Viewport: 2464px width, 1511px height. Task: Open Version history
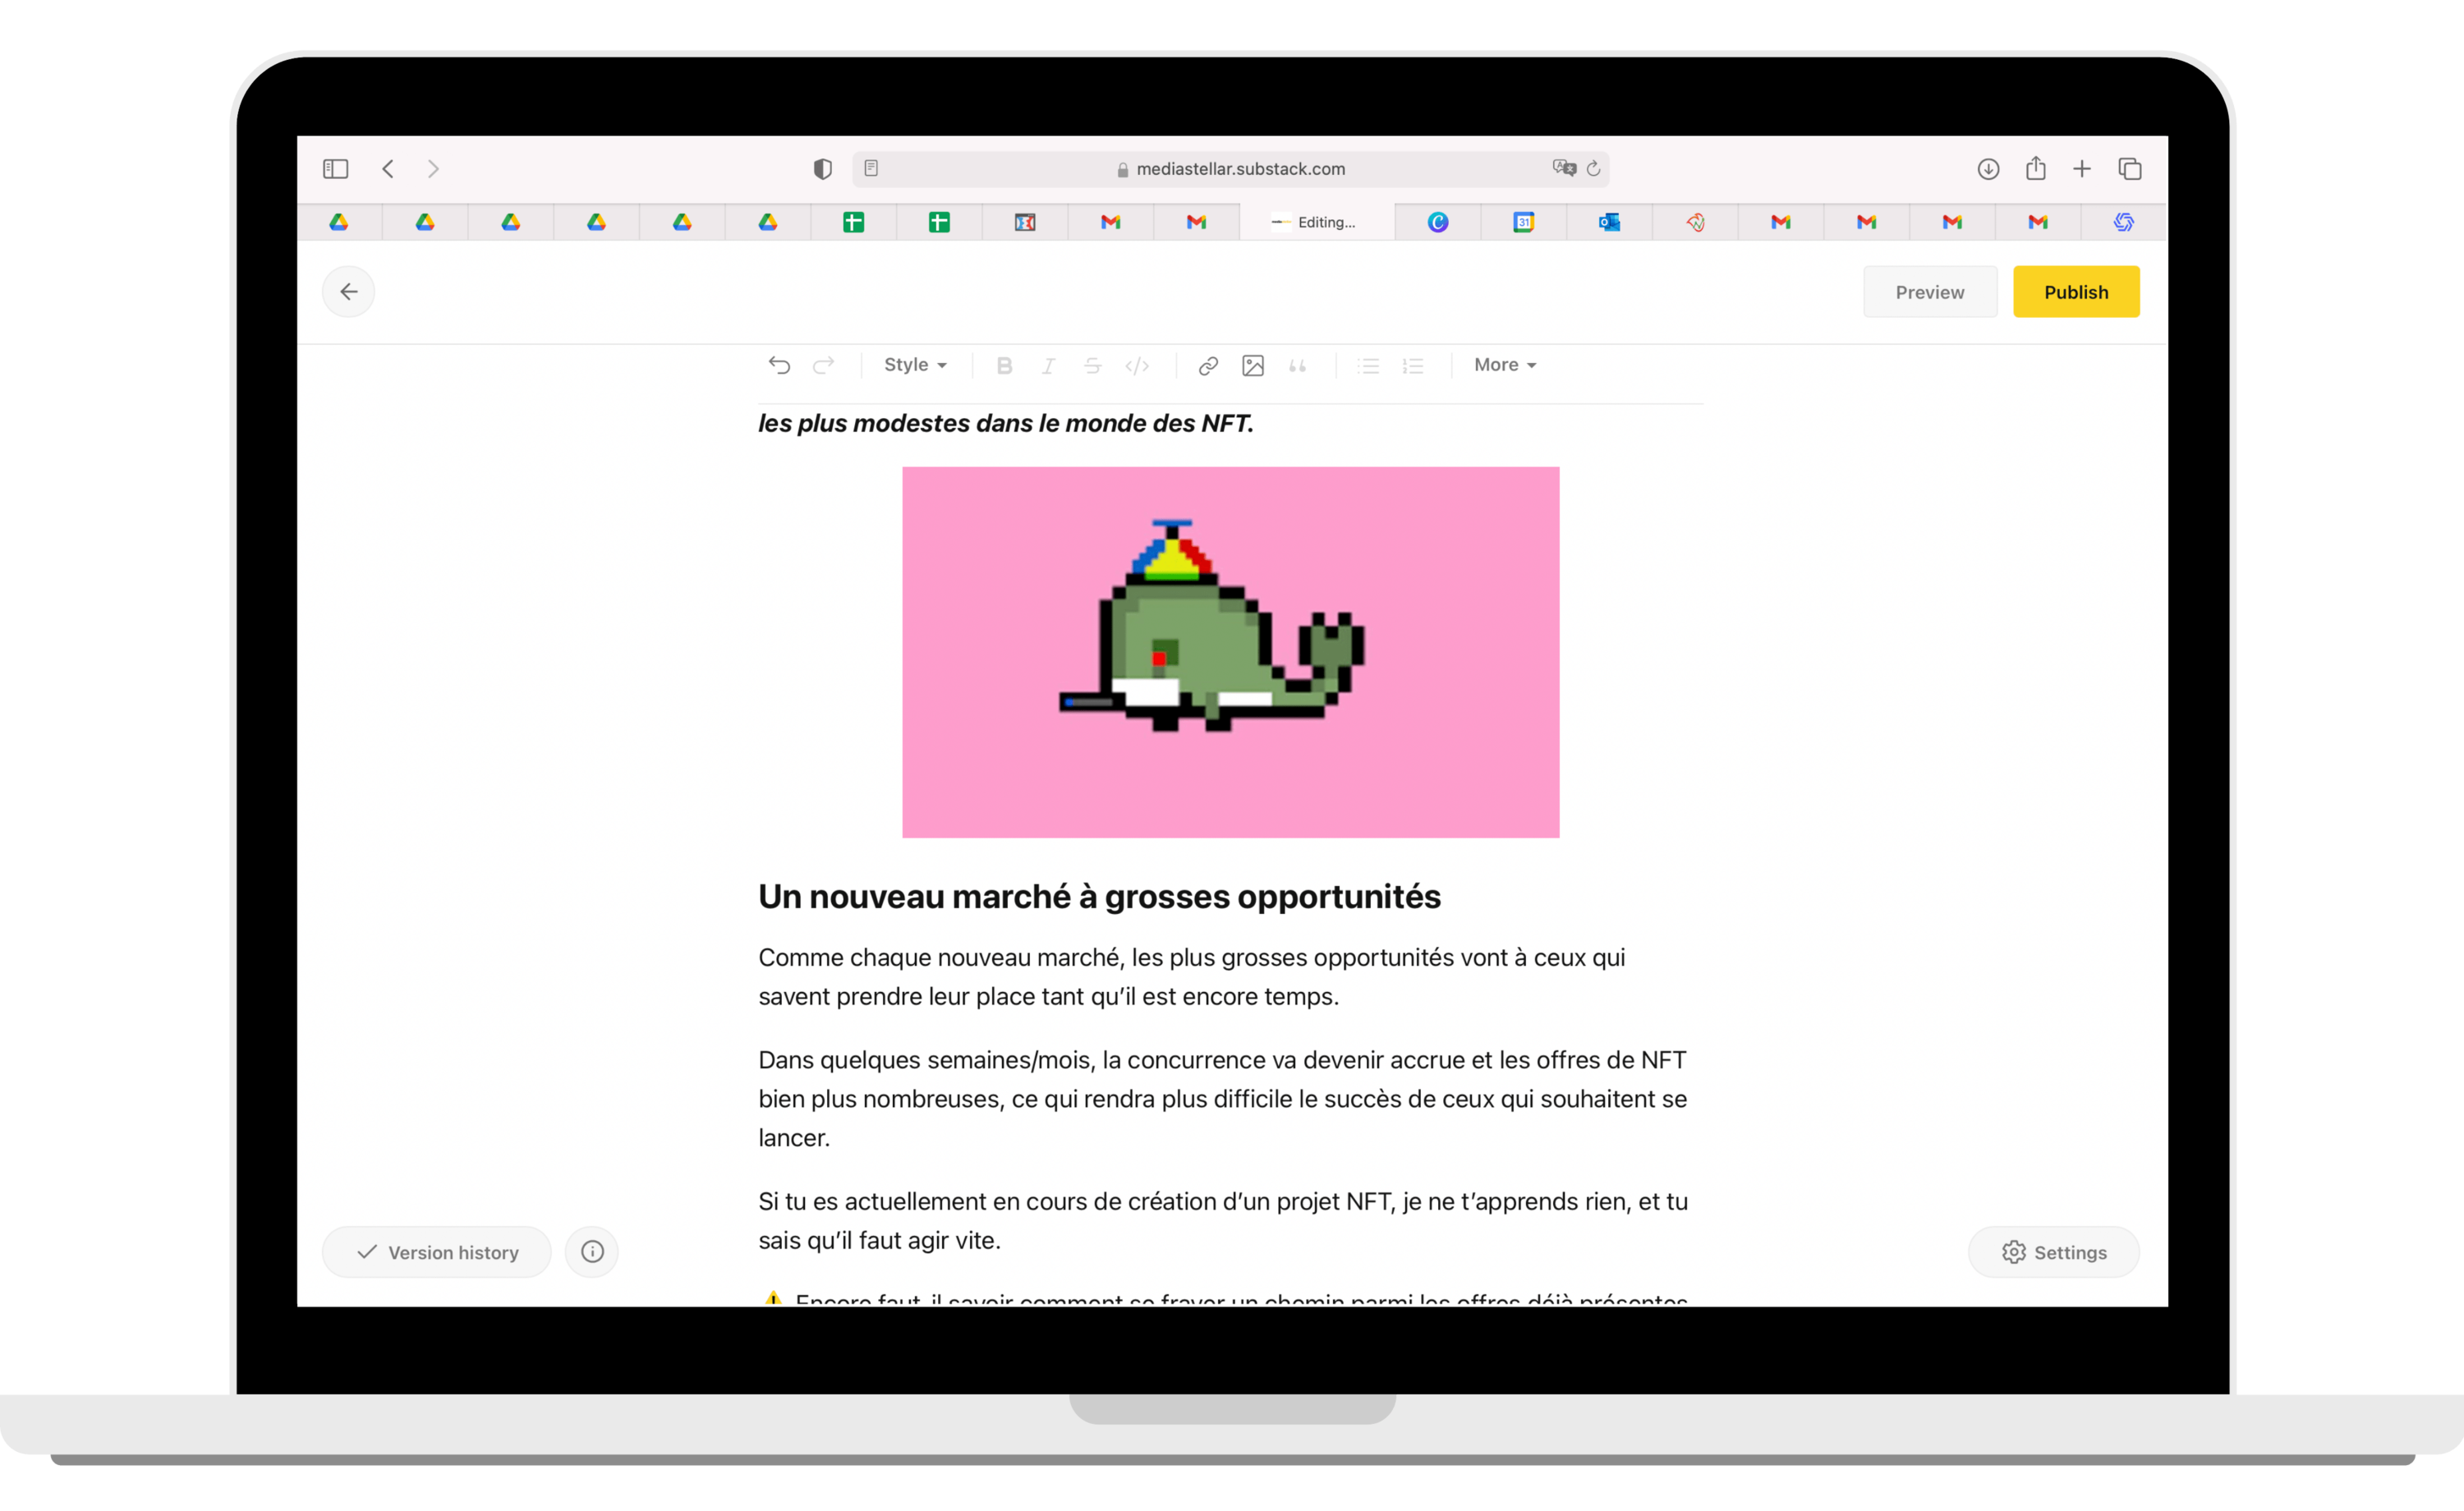click(437, 1252)
